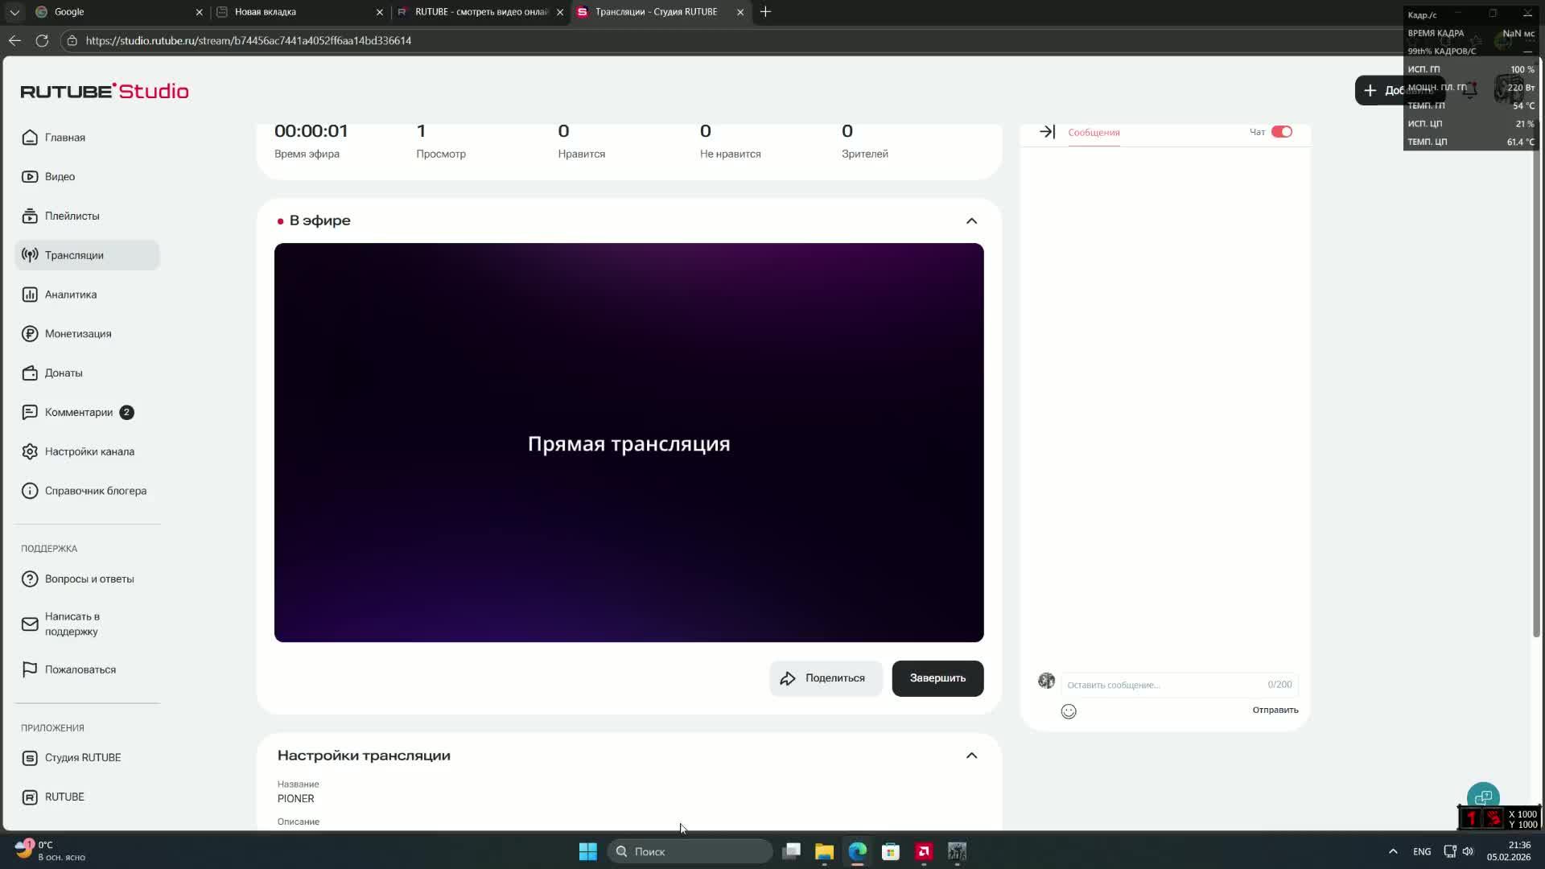Image resolution: width=1545 pixels, height=869 pixels.
Task: Open Microsoft Edge from the taskbar
Action: (x=857, y=851)
